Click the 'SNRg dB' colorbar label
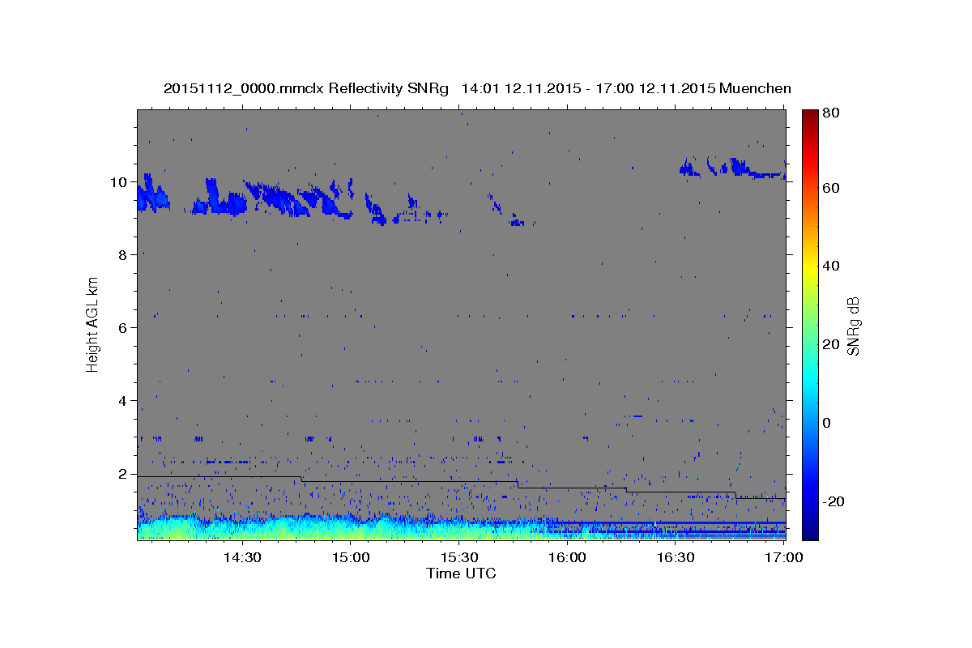Viewport: 972px width, 648px height. 853,325
